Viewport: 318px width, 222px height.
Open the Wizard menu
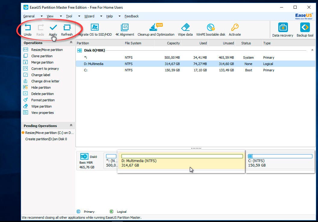coord(89,16)
